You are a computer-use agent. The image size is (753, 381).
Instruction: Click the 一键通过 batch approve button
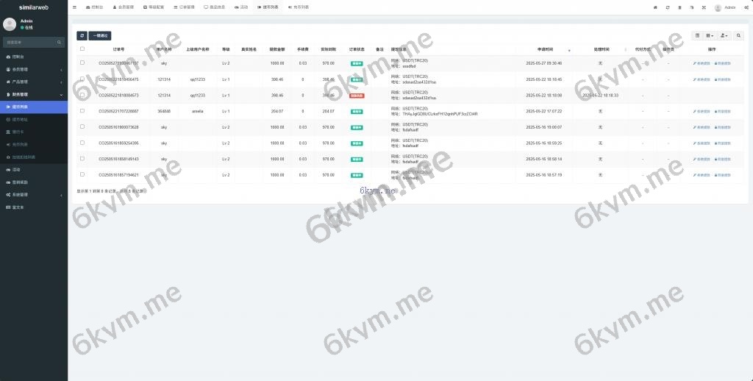(x=101, y=35)
